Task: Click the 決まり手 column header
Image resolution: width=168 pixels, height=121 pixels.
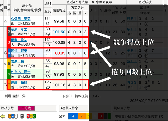Action: [77, 7]
